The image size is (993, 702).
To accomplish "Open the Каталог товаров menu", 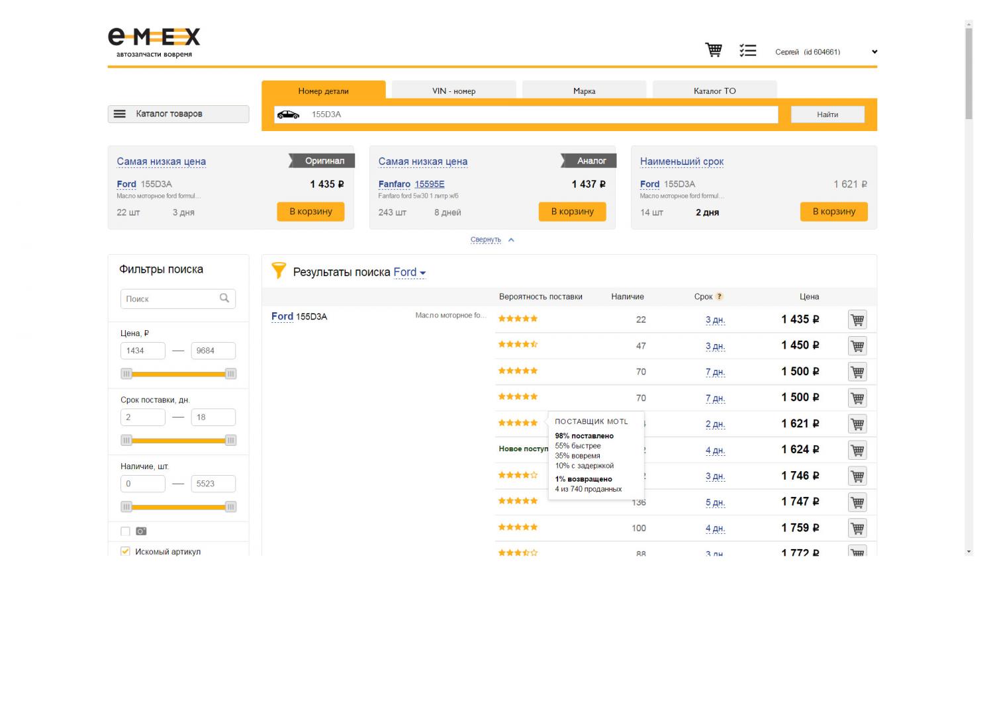I will [x=179, y=114].
